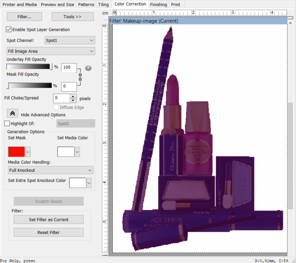Open the Finishing tab
Image resolution: width=296 pixels, height=263 pixels.
pyautogui.click(x=158, y=4)
